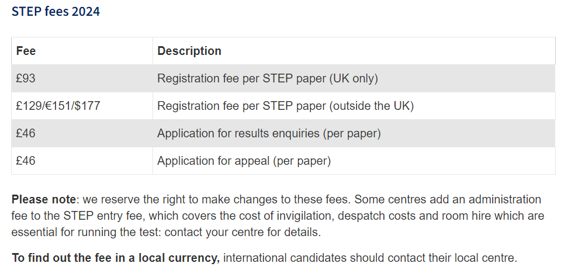Click bold local currency sentence start
The width and height of the screenshot is (568, 270).
[116, 258]
